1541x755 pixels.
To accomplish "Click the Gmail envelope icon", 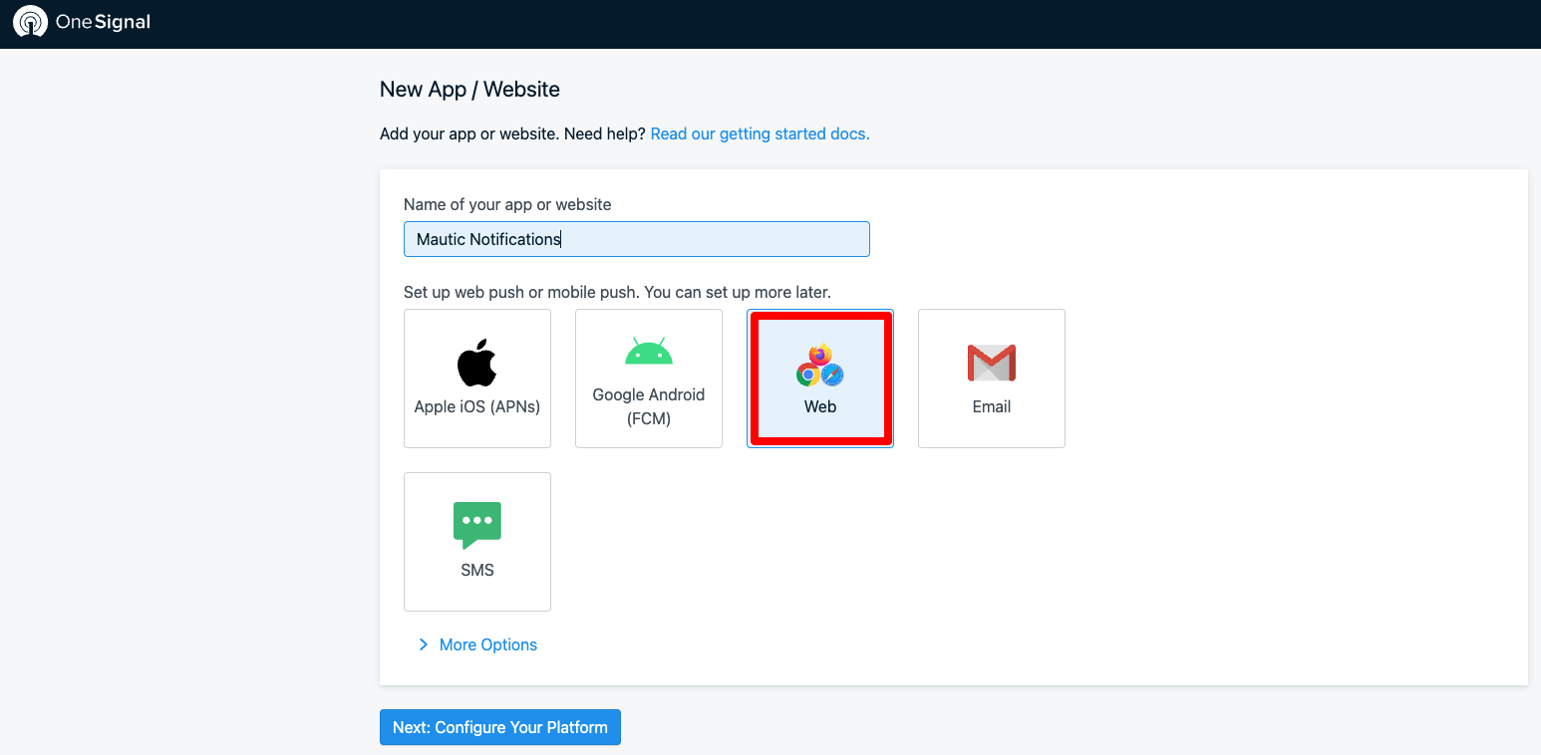I will pyautogui.click(x=991, y=364).
